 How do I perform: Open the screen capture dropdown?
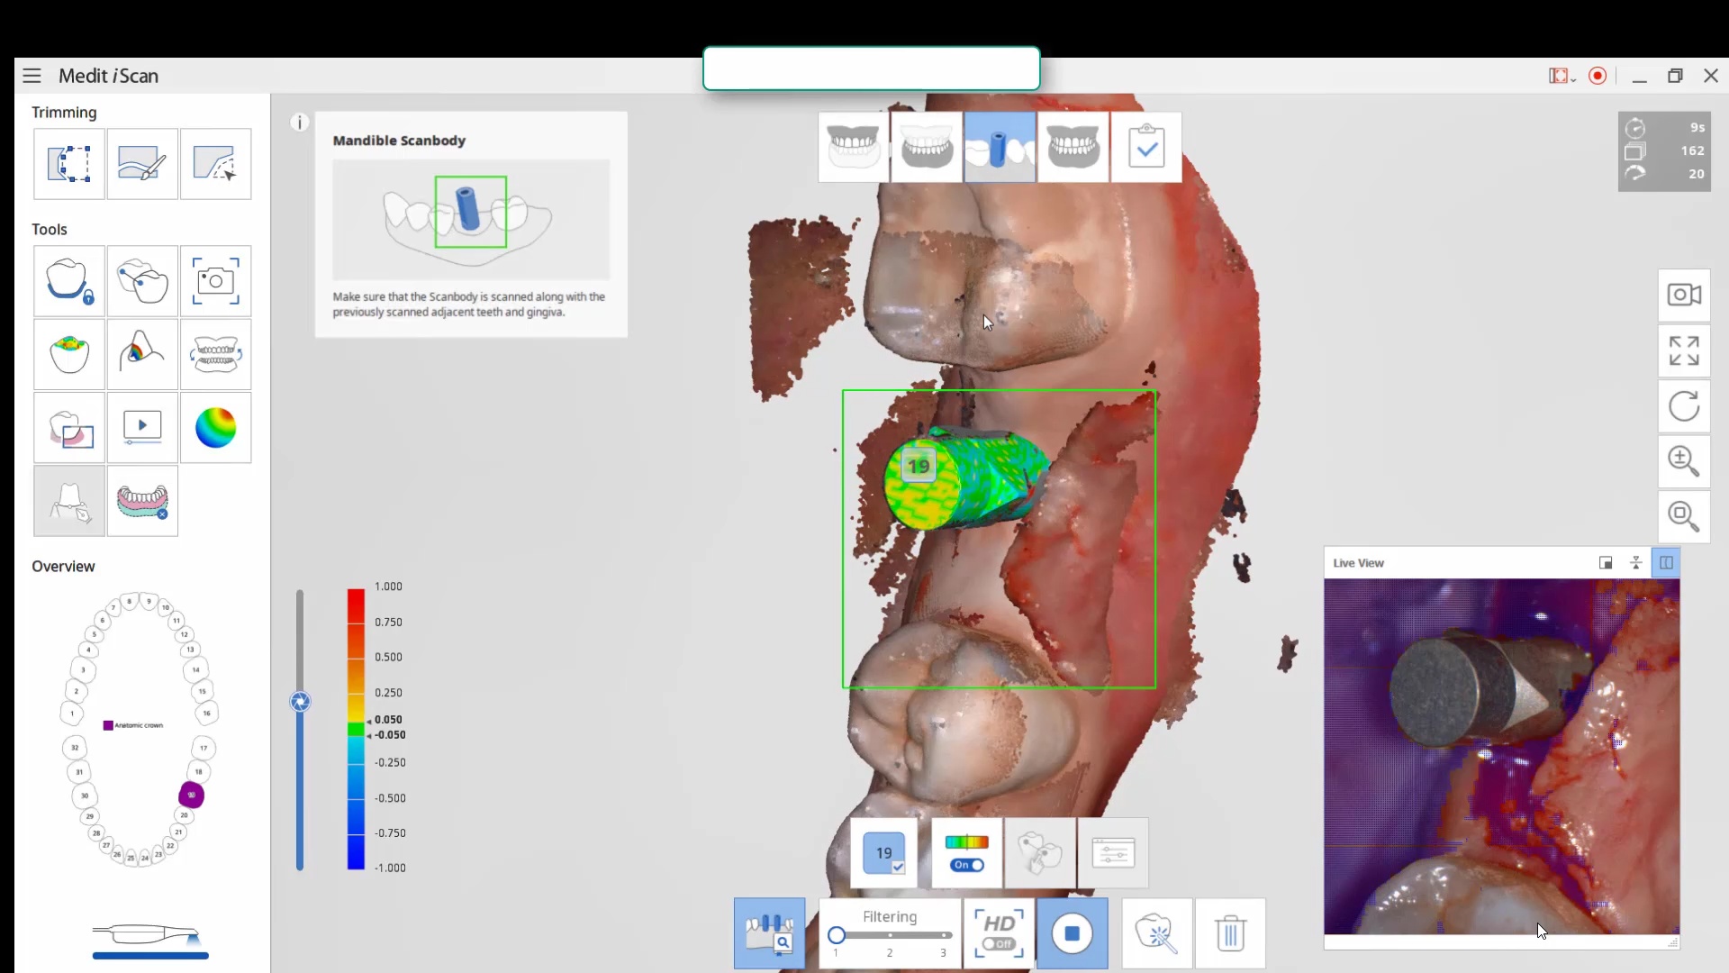tap(1562, 76)
